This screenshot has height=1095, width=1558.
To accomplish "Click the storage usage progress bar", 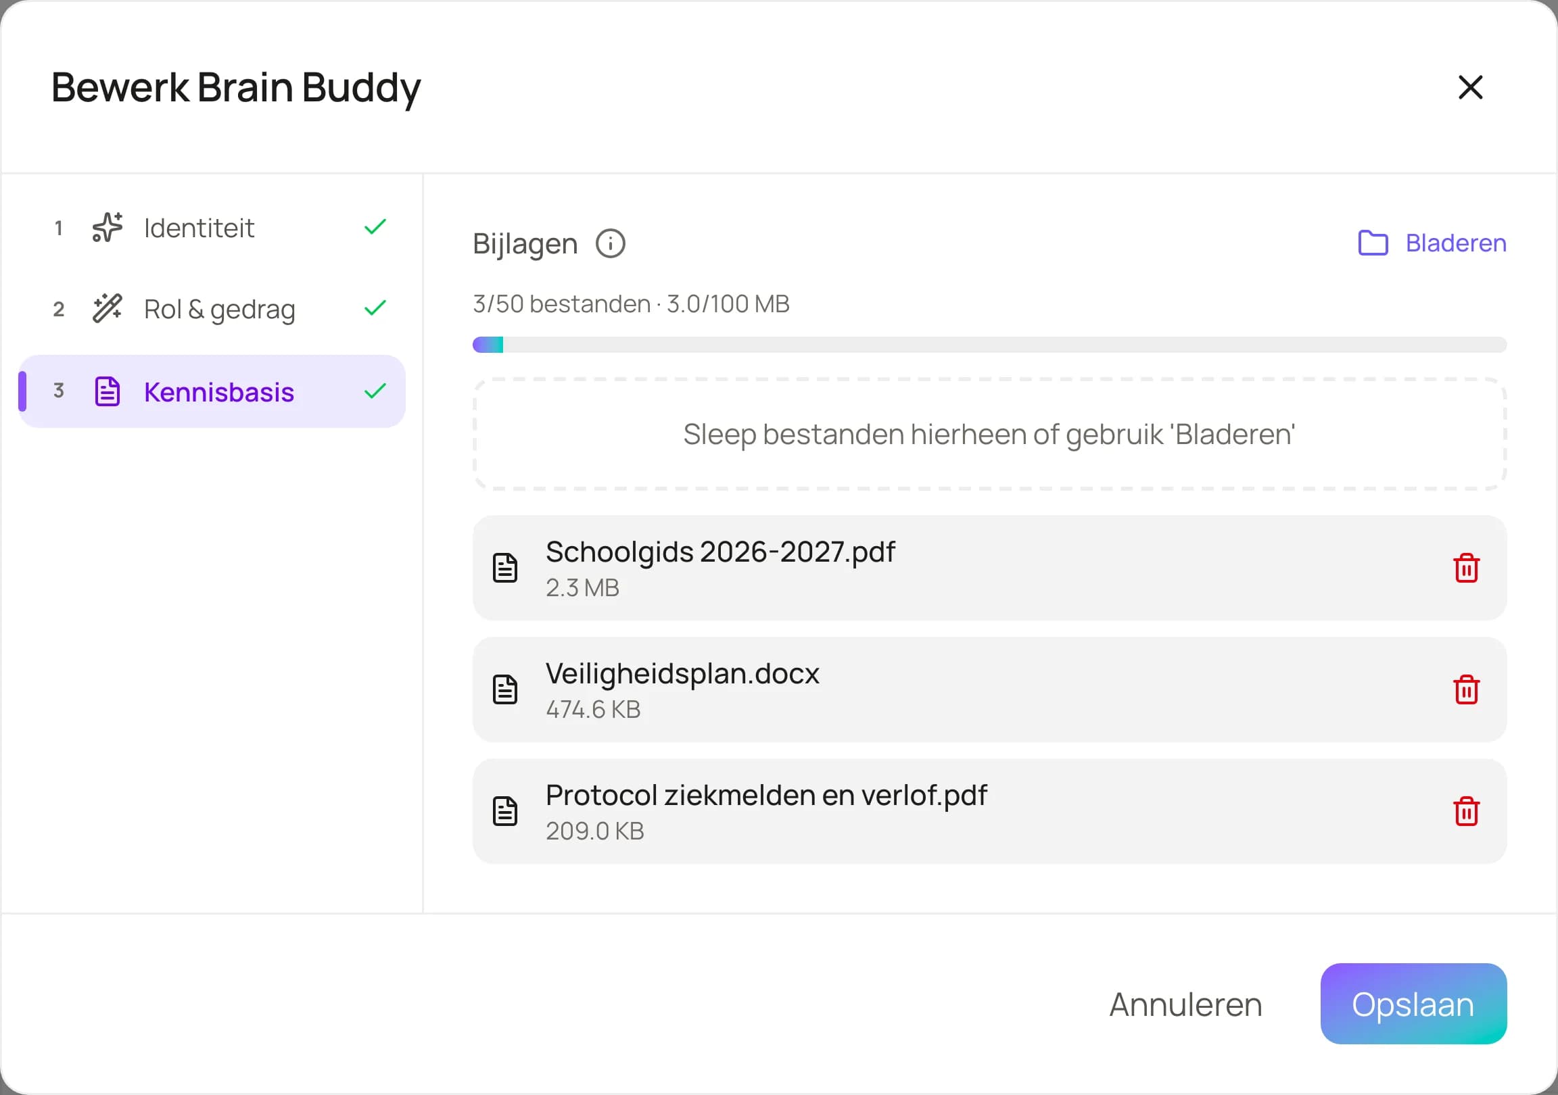I will (989, 345).
